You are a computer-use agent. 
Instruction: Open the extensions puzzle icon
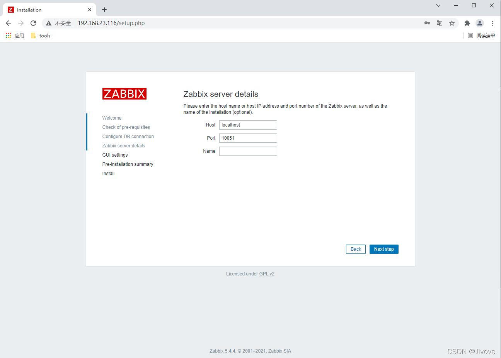(x=467, y=23)
